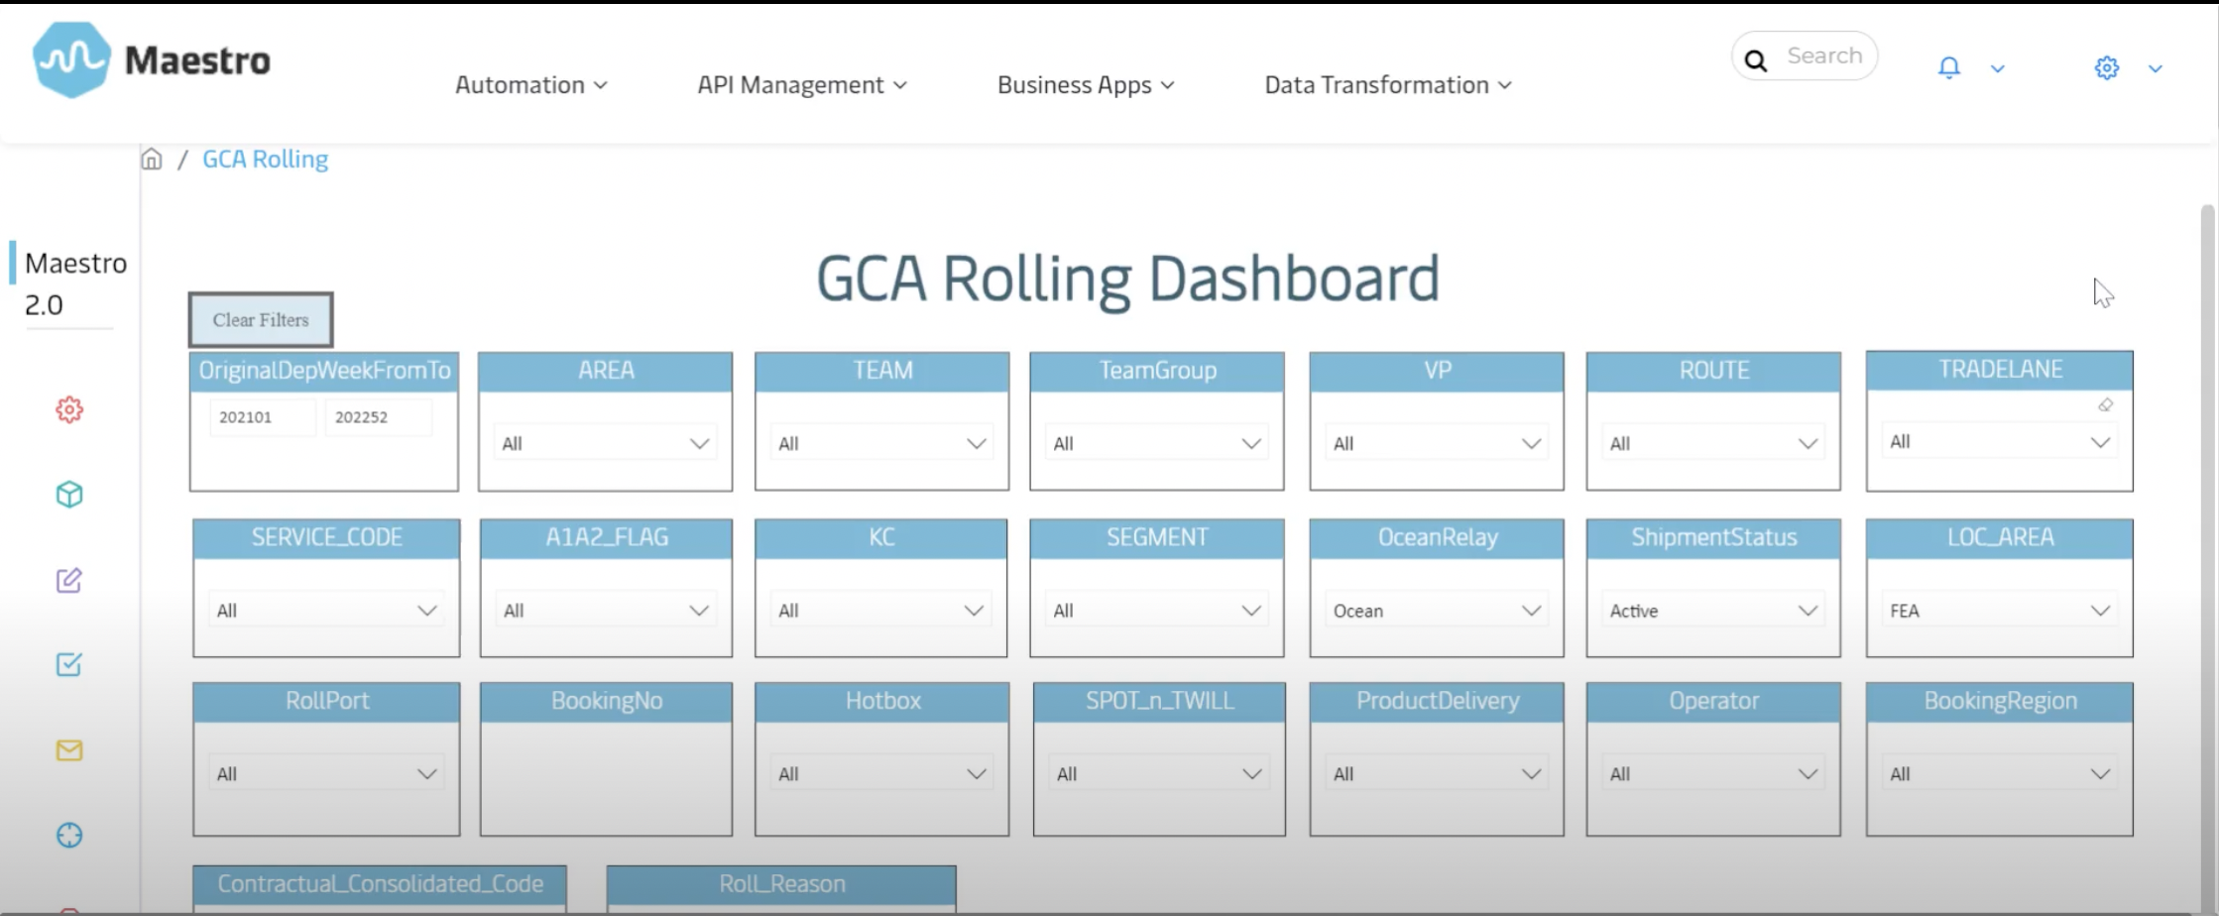Open the A1A2_FLAG filter dropdown

click(x=606, y=610)
